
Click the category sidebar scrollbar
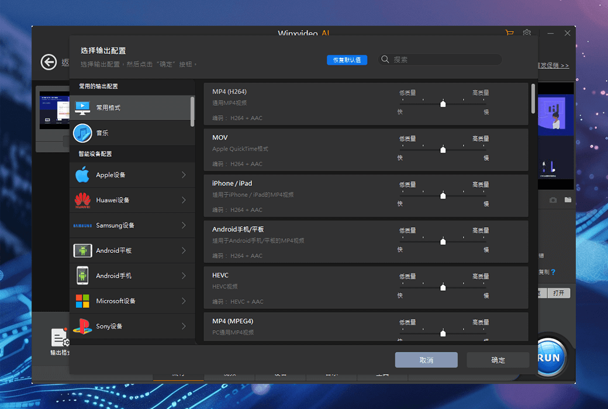pyautogui.click(x=192, y=112)
